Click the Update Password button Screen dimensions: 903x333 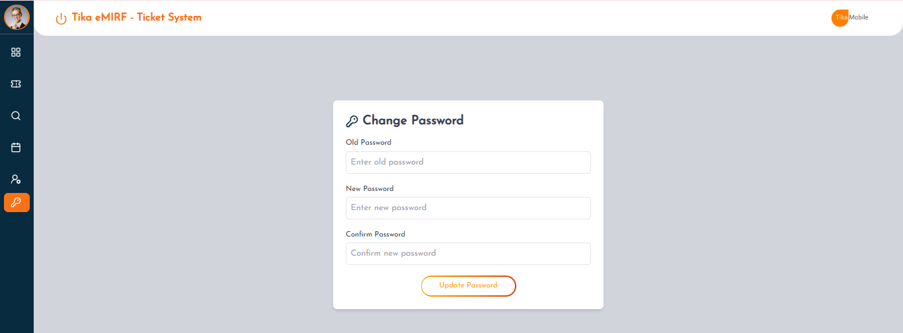tap(469, 285)
